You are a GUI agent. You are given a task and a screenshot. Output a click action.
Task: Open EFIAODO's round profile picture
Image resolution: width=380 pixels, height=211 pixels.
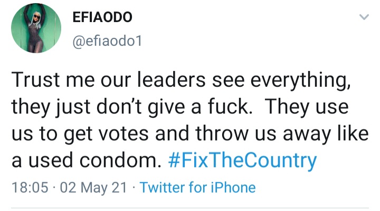click(36, 28)
